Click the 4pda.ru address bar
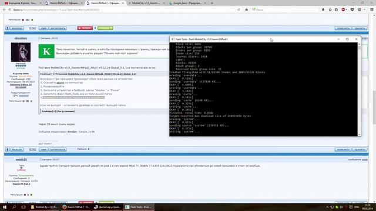Viewport: 376px width, 211px height. click(x=122, y=10)
